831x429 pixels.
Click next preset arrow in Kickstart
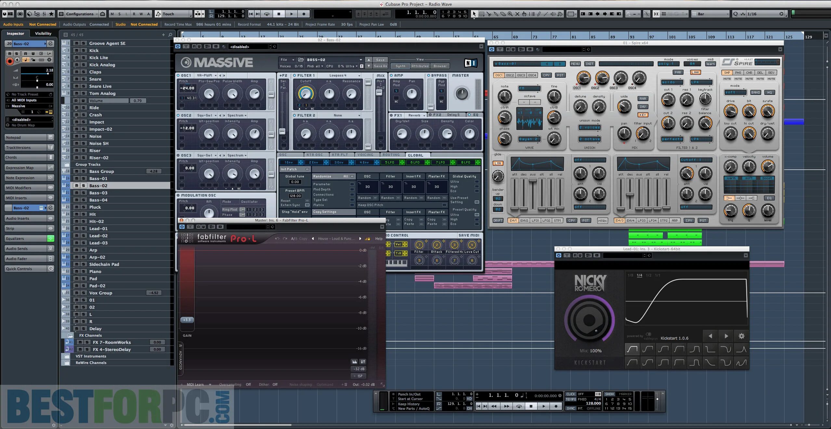coord(726,336)
